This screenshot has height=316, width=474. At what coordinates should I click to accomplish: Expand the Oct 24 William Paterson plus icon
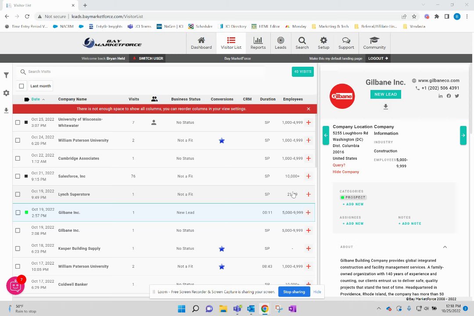pos(309,140)
